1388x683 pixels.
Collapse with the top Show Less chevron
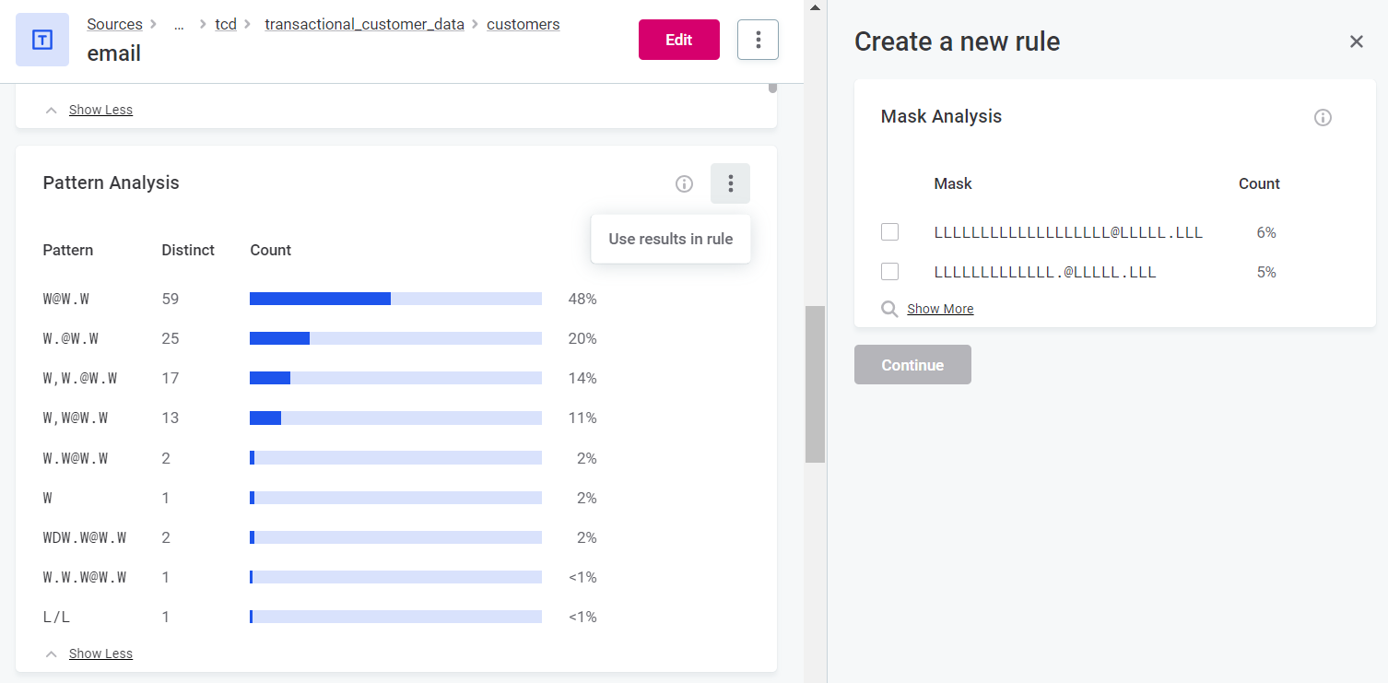(52, 110)
